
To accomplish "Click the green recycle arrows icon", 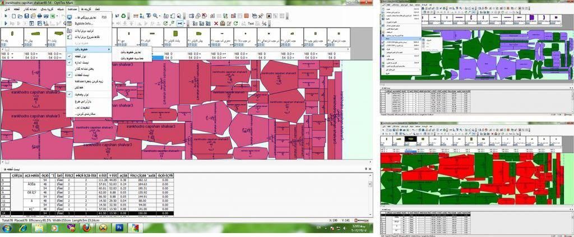I will [124, 16].
